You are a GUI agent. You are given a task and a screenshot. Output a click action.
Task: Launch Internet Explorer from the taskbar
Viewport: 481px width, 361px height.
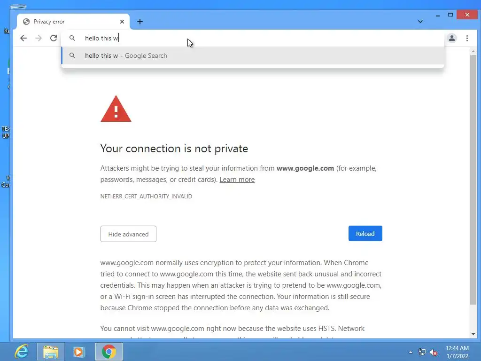[x=22, y=352]
